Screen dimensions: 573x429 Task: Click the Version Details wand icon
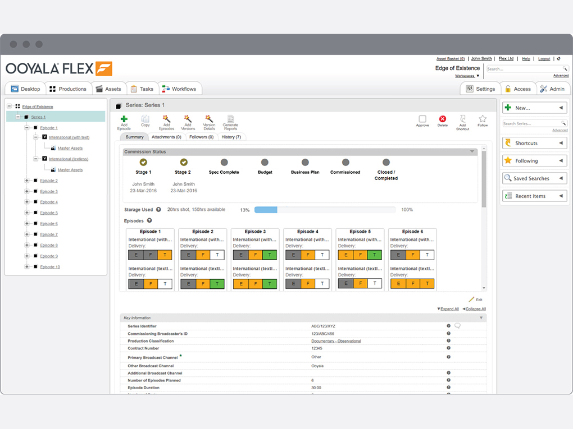pos(208,119)
